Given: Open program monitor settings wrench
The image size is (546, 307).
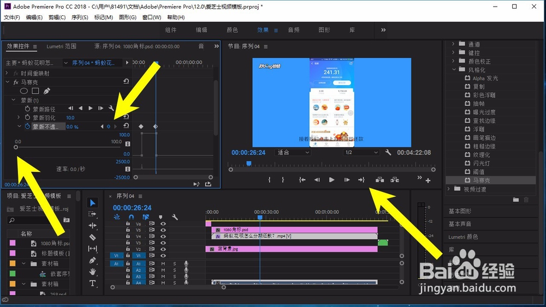Looking at the screenshot, I should pos(388,152).
